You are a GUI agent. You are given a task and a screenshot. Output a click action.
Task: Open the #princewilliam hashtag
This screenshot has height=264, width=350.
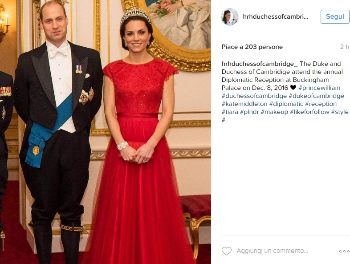pyautogui.click(x=319, y=88)
